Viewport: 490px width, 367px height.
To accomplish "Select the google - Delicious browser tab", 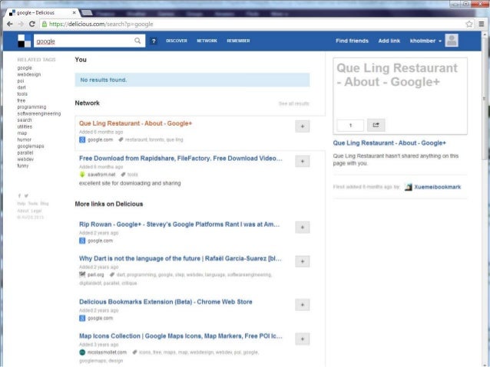I will click(x=41, y=13).
